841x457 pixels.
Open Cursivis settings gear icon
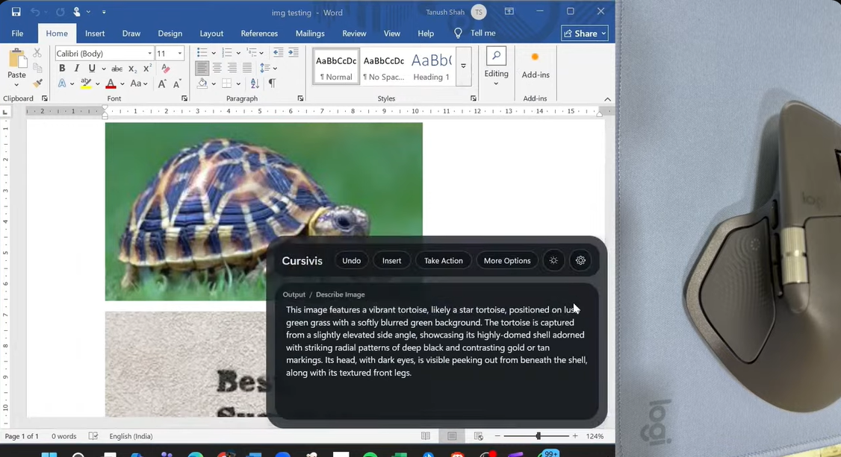click(x=580, y=261)
